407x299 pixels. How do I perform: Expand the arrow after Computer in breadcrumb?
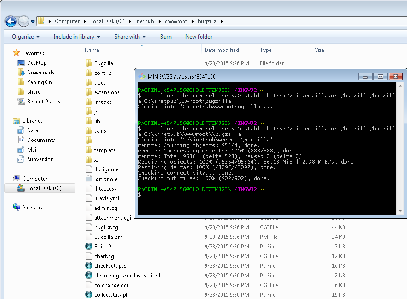[85, 21]
